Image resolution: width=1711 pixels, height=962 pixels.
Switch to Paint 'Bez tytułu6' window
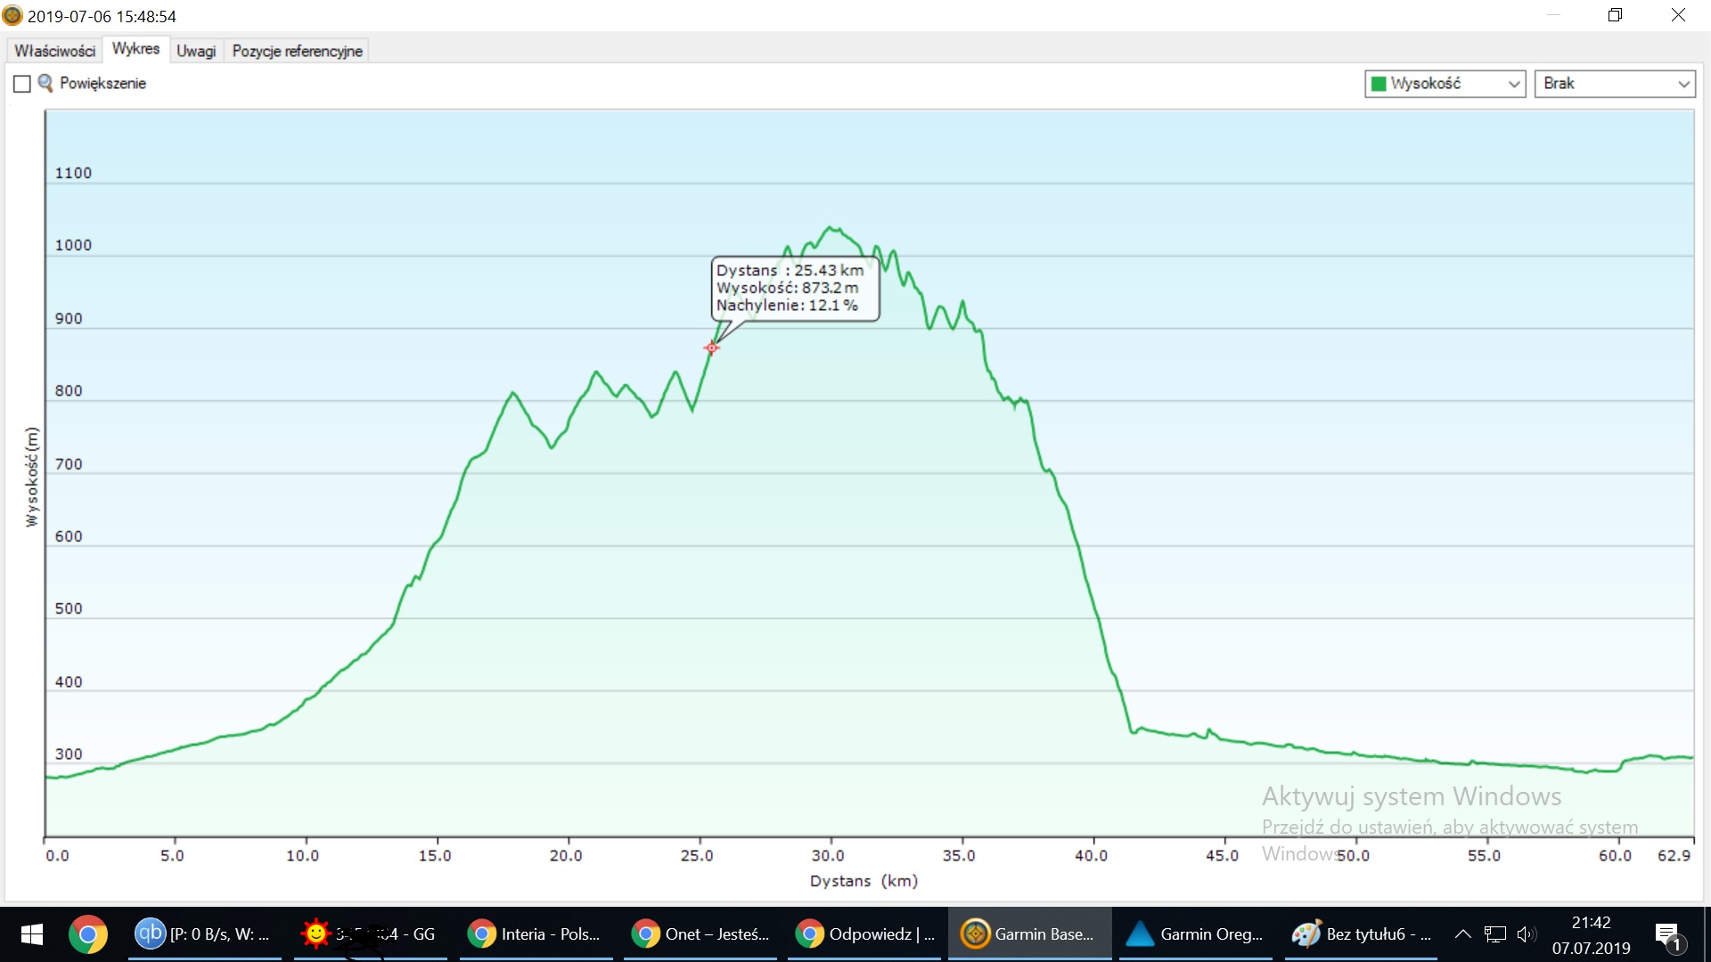click(x=1361, y=933)
